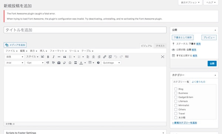This screenshot has height=134, width=222.
Task: Toggle italic formatting
Action: pyautogui.click(x=54, y=57)
